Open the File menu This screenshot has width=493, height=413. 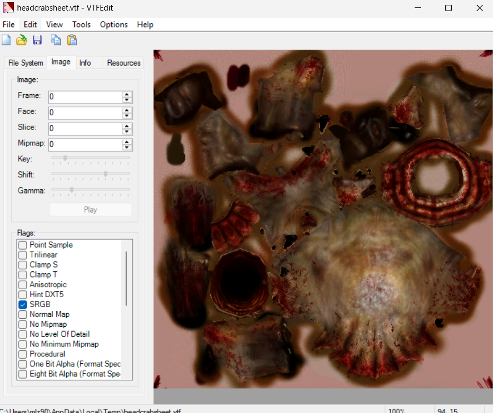click(8, 24)
